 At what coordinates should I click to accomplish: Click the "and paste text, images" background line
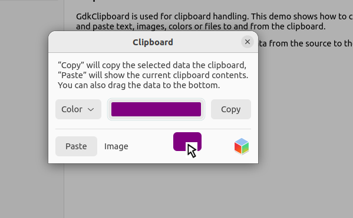coord(200,26)
